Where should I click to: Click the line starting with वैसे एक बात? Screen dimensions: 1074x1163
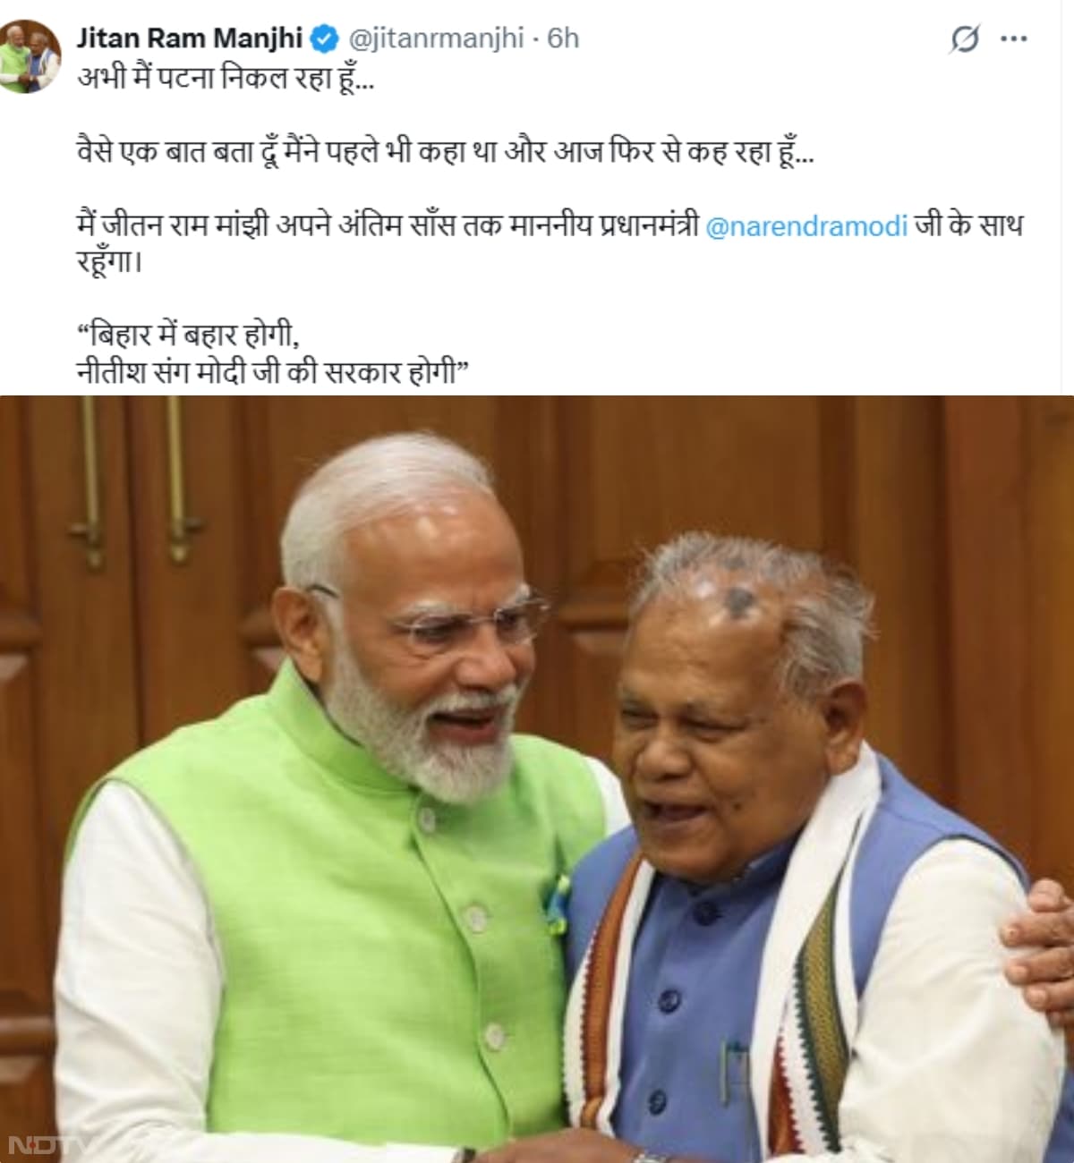coord(446,152)
